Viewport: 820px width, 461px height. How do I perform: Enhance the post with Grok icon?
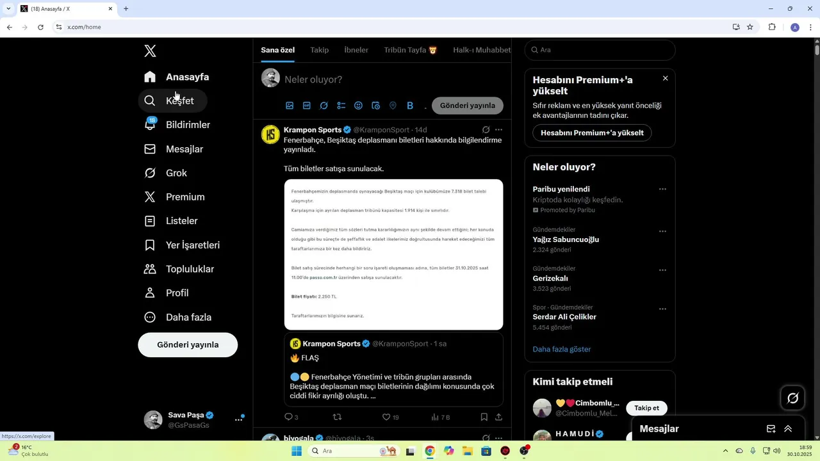point(324,106)
